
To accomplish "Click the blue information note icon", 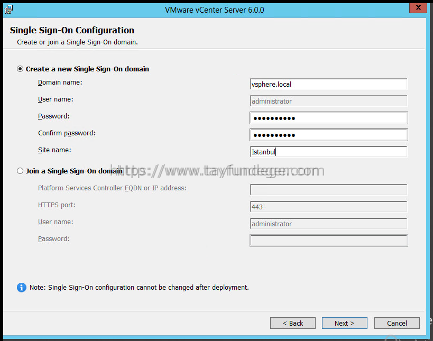I will [22, 288].
